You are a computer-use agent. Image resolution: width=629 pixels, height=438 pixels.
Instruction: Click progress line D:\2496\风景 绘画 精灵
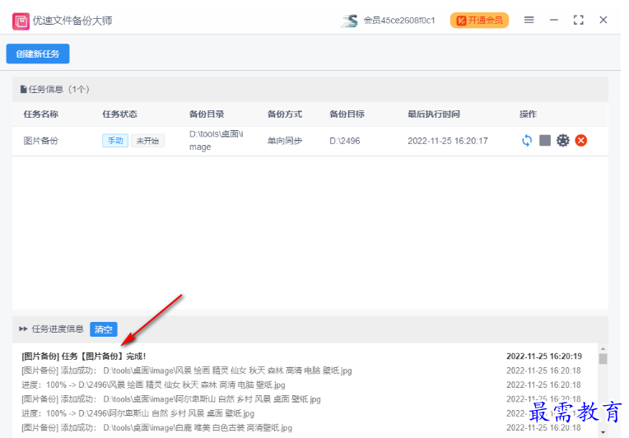[154, 385]
